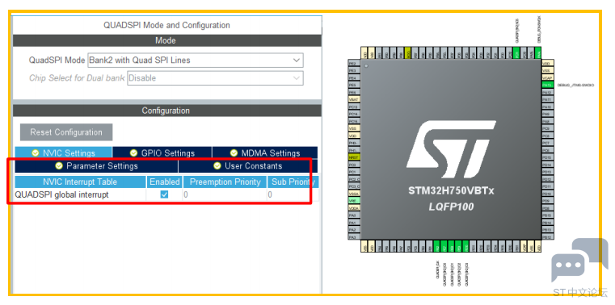
Task: Select the PC6 pin on the chip
Action: (548, 150)
